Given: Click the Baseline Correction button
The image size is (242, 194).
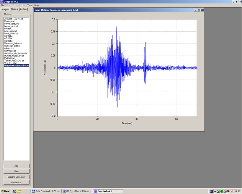Looking at the screenshot, I should 16,177.
